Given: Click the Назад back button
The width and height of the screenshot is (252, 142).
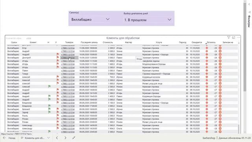Looking at the screenshot, I should click(x=9, y=138).
